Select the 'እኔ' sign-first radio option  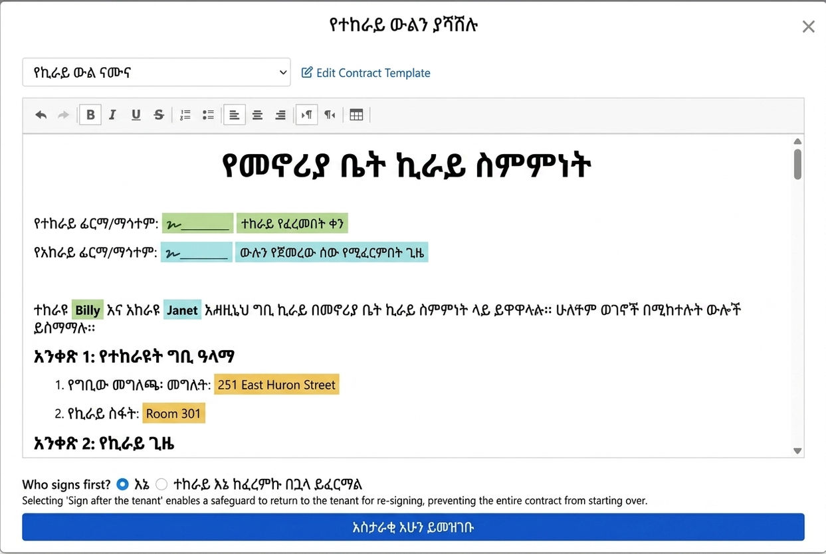tap(122, 484)
